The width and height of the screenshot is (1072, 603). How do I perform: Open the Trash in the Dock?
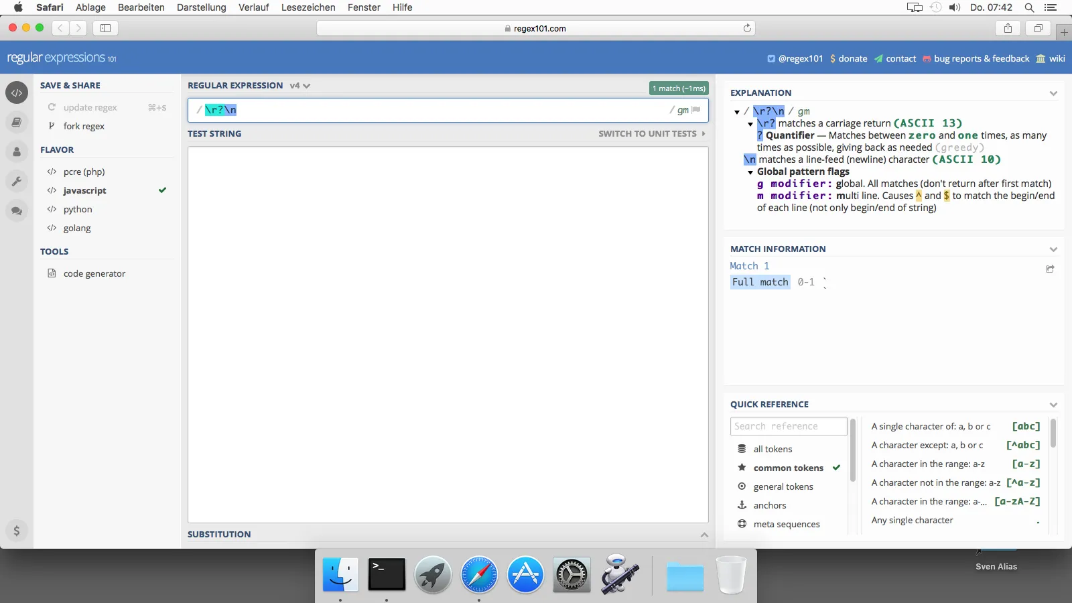731,574
